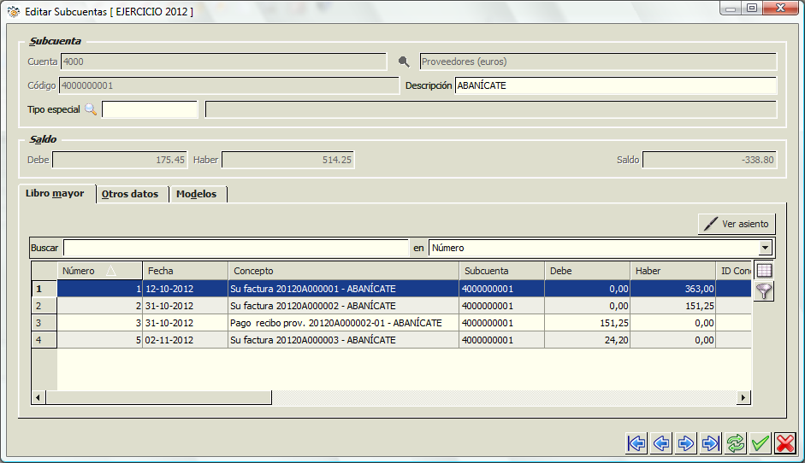Click the Cuenta field 4000
The image size is (805, 463).
(223, 62)
